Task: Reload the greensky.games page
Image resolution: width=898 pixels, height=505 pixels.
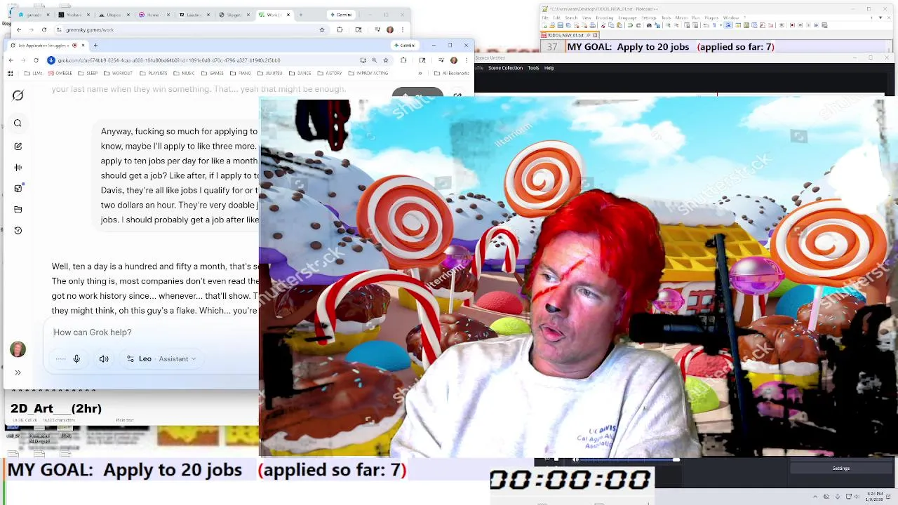Action: 44,29
